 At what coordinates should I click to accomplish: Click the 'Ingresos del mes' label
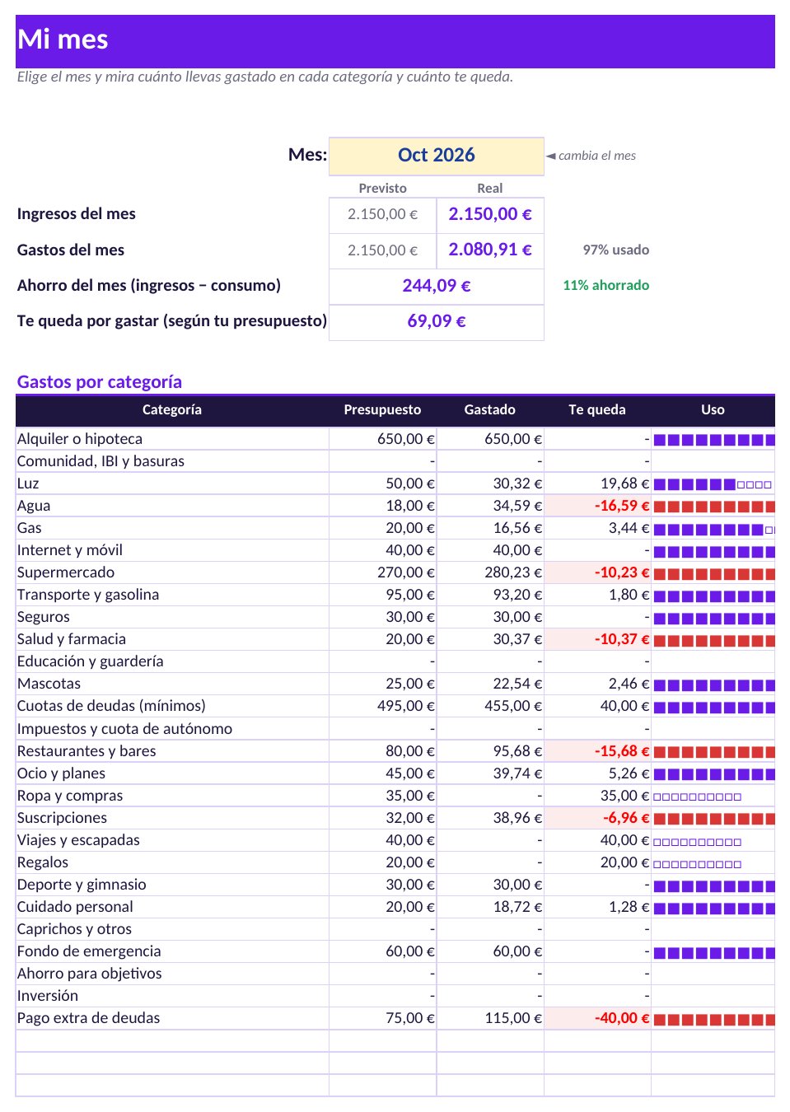(77, 213)
